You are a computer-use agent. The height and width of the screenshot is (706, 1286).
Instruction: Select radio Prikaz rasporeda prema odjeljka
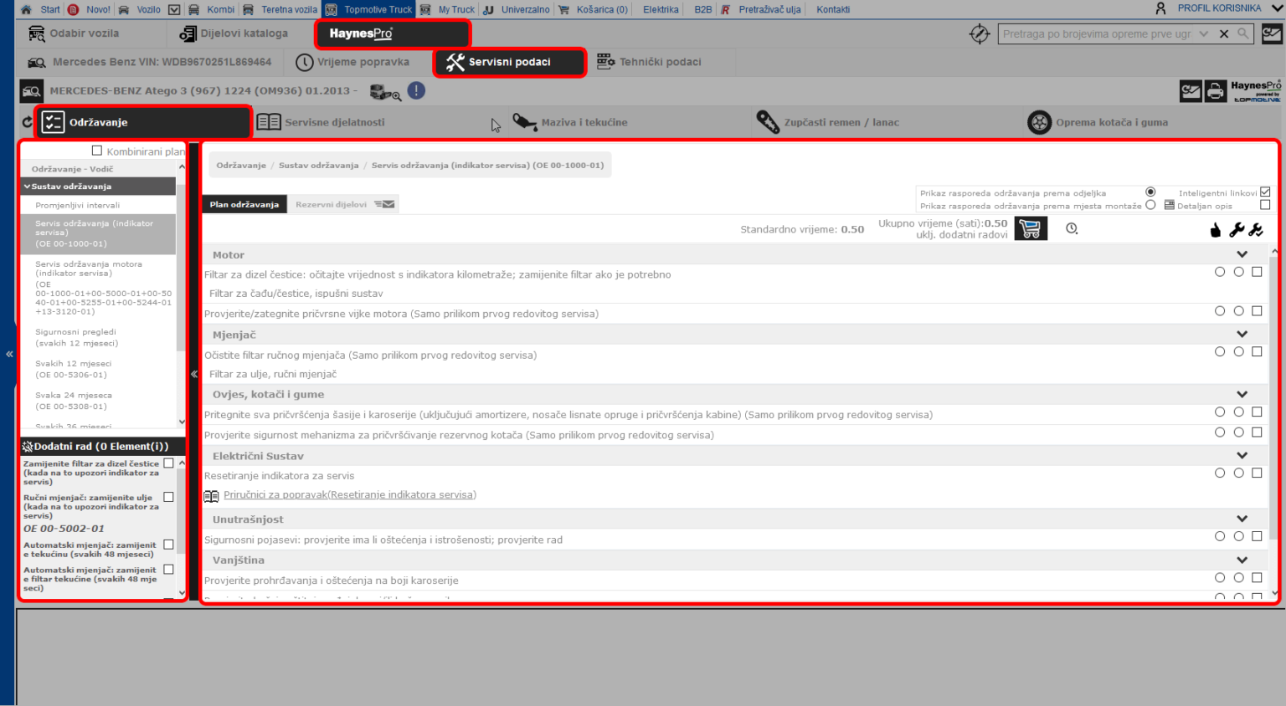1150,192
